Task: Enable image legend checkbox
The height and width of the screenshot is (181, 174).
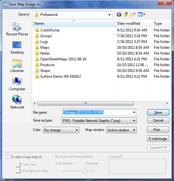Action: [x=8, y=157]
